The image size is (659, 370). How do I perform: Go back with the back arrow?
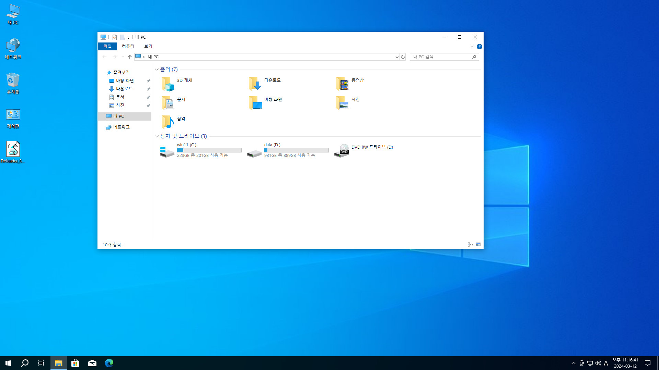[104, 57]
